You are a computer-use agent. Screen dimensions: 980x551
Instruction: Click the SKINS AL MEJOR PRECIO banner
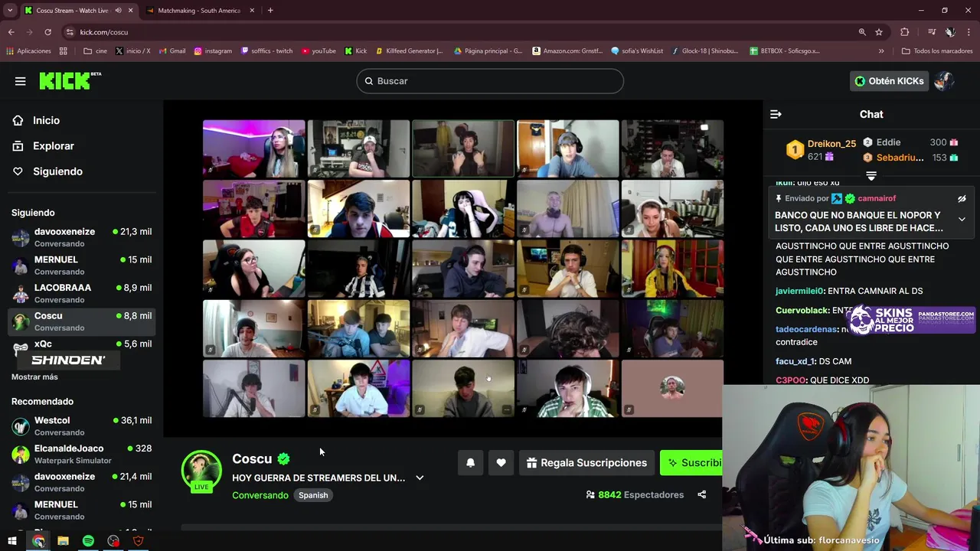(x=911, y=320)
